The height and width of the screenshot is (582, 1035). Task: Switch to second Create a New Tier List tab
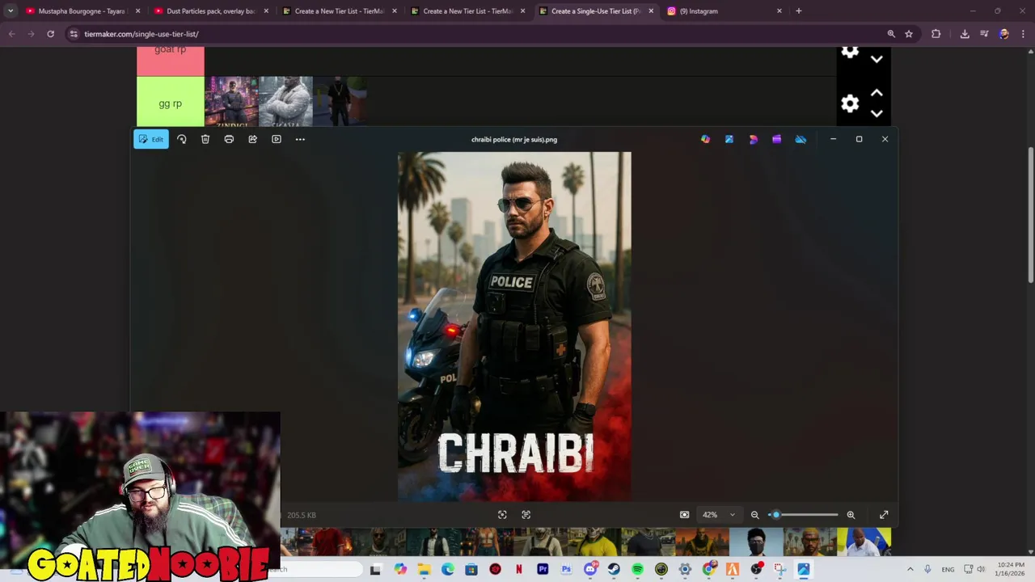pos(467,11)
